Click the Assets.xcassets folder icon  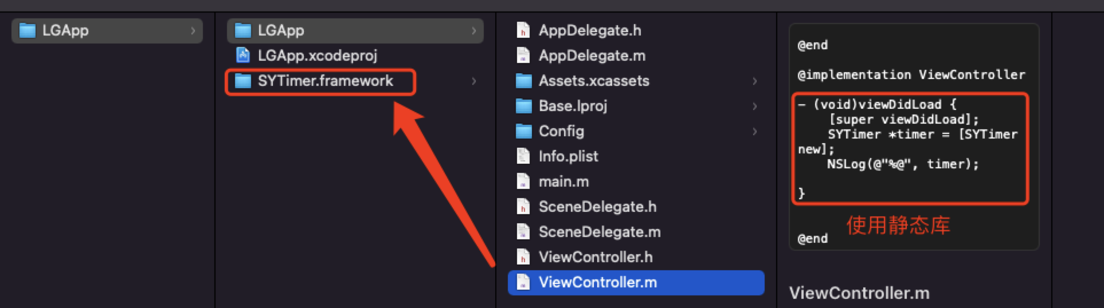click(523, 81)
